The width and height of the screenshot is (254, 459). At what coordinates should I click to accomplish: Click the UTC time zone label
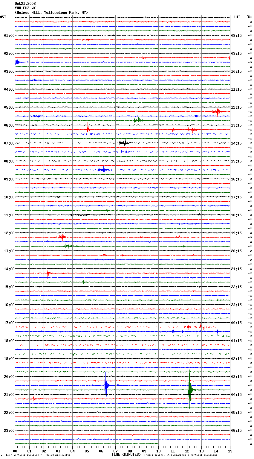click(x=238, y=17)
